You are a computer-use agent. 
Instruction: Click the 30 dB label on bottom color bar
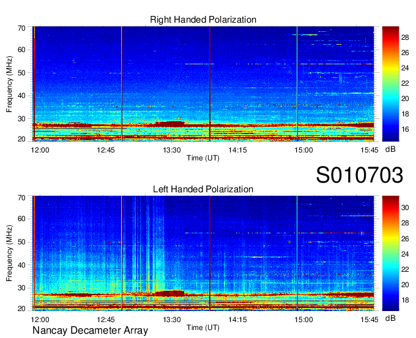pos(405,208)
